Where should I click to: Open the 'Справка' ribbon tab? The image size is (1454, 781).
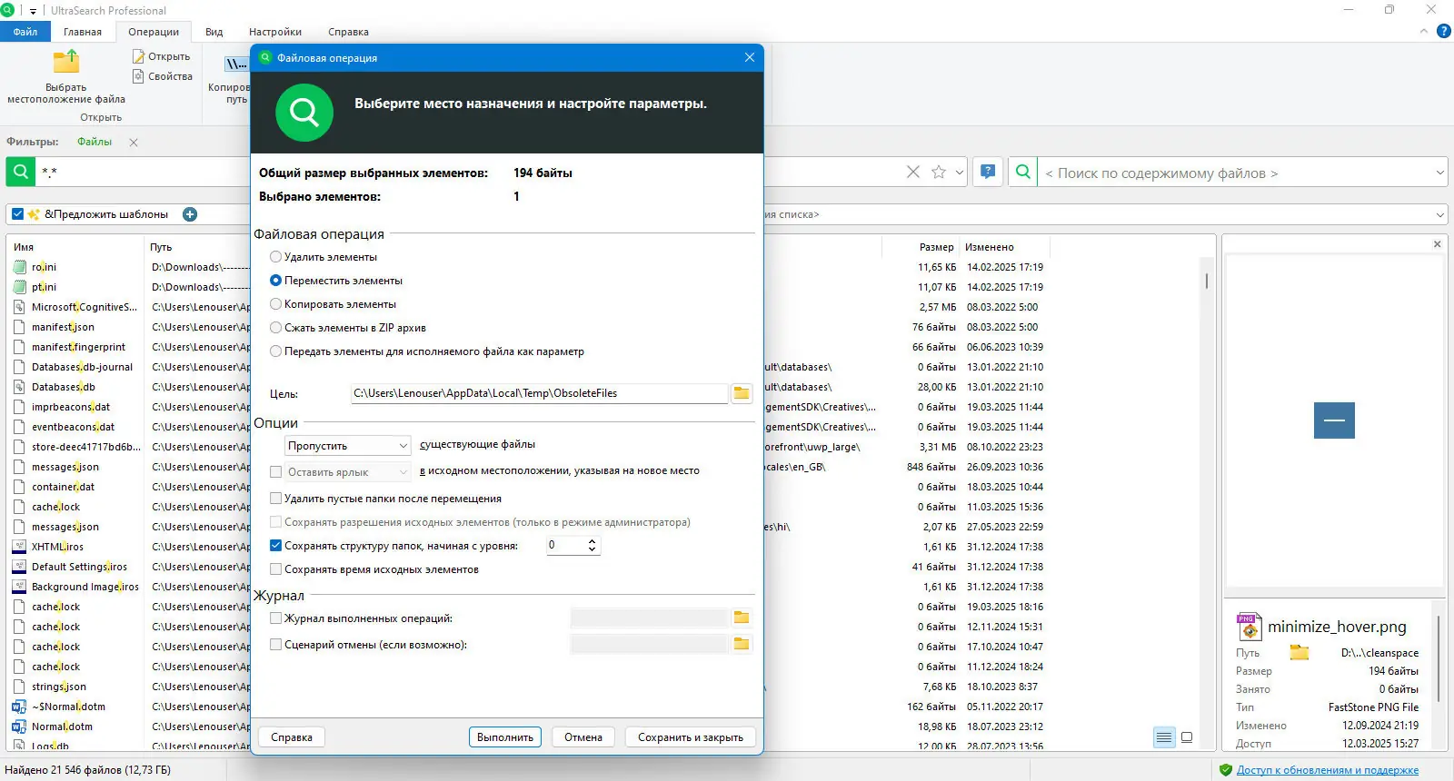[x=349, y=32]
